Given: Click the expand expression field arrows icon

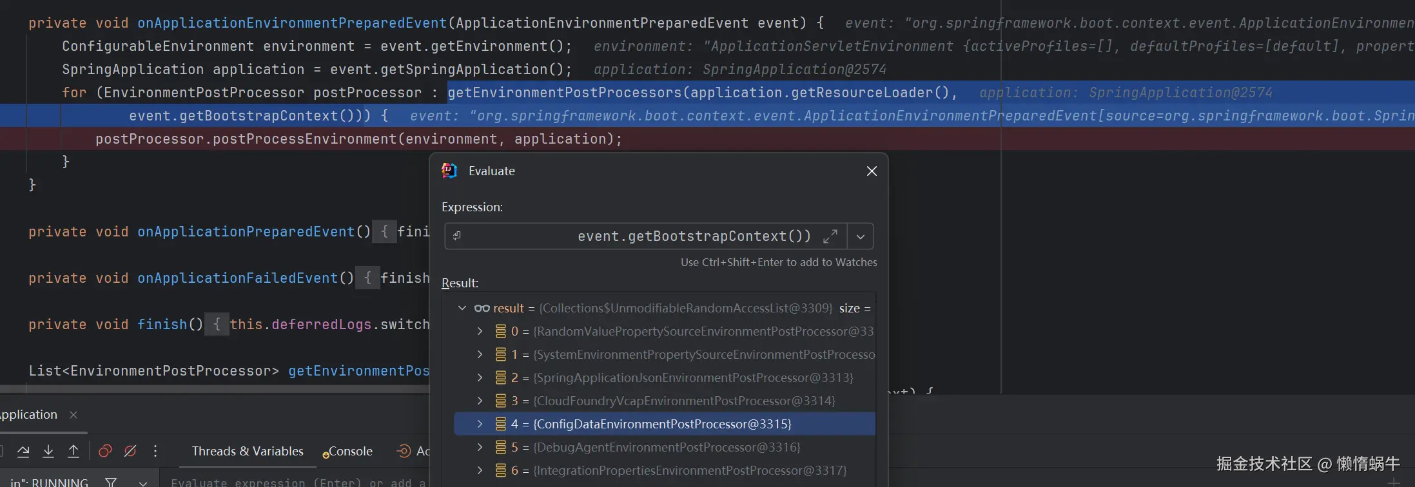Looking at the screenshot, I should [x=830, y=236].
